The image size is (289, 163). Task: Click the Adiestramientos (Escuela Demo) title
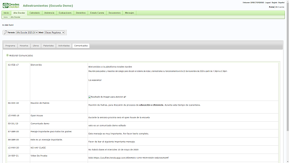pyautogui.click(x=48, y=6)
